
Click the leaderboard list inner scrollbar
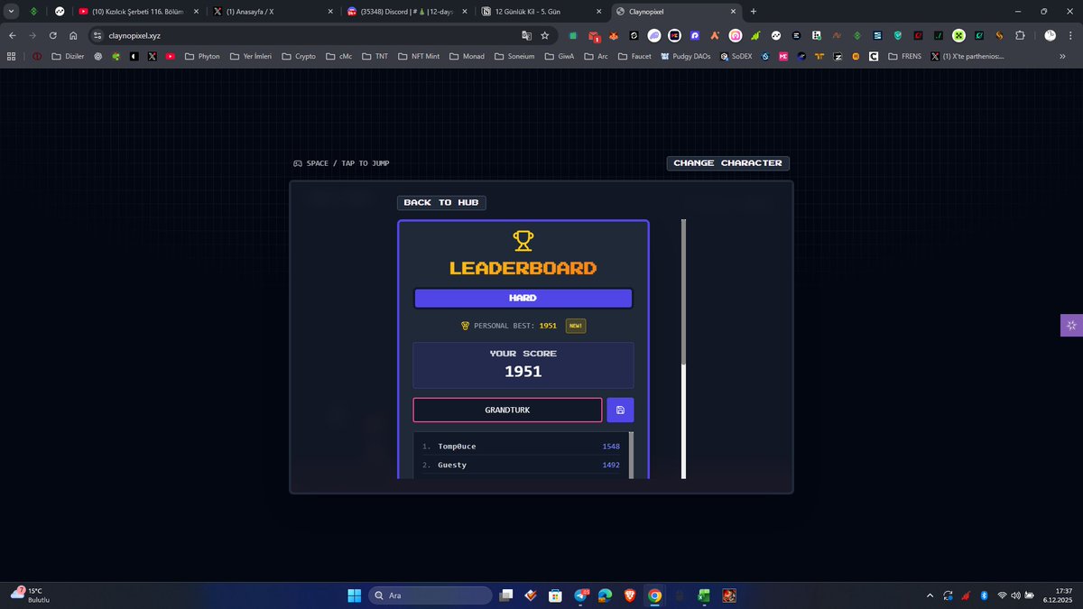coord(631,455)
